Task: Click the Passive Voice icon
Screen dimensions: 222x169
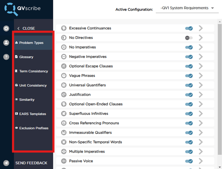Action: (x=64, y=161)
